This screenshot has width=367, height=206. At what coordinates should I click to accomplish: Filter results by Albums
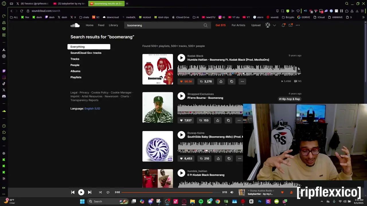coord(75,71)
